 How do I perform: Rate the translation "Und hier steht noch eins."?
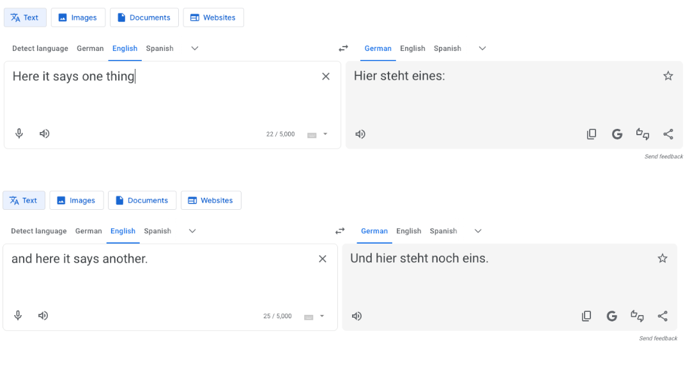638,316
